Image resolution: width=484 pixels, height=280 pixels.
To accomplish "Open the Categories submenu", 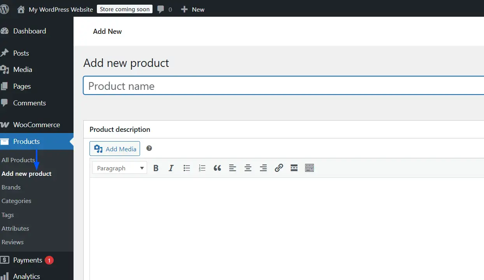I will 16,201.
